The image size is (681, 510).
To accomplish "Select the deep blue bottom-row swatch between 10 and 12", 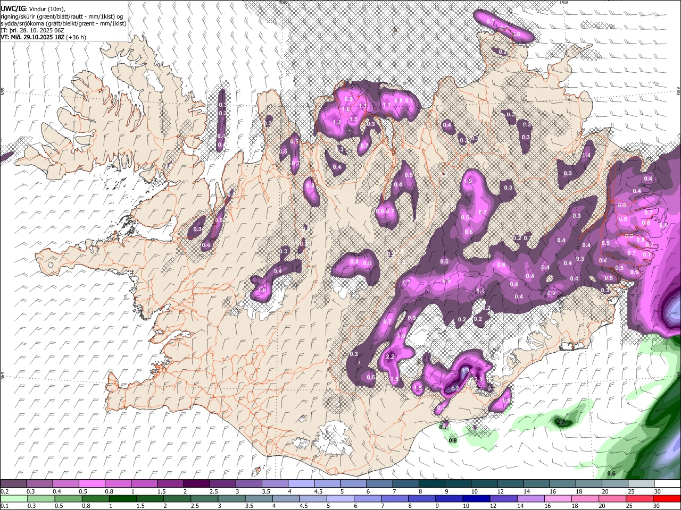I will click(476, 498).
